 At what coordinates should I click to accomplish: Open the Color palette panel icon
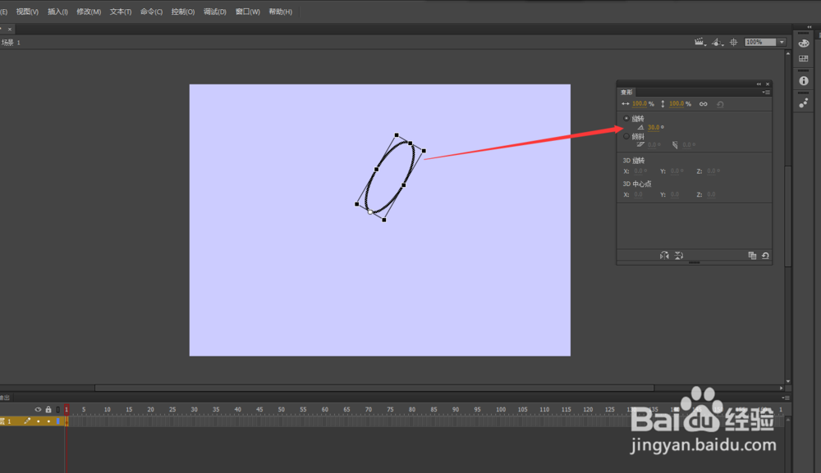click(x=804, y=43)
